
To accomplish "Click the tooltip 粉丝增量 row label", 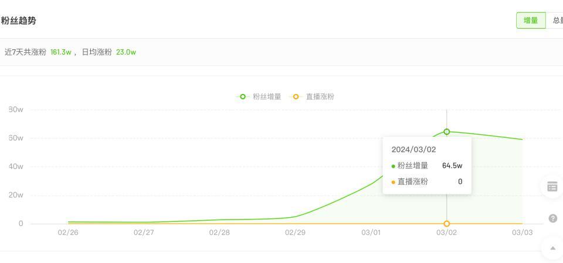I will pos(412,166).
